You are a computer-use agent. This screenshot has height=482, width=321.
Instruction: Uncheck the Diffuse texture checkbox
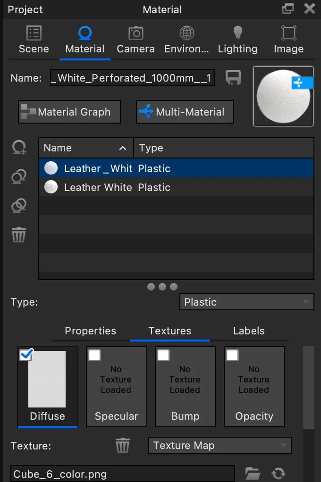coord(26,355)
